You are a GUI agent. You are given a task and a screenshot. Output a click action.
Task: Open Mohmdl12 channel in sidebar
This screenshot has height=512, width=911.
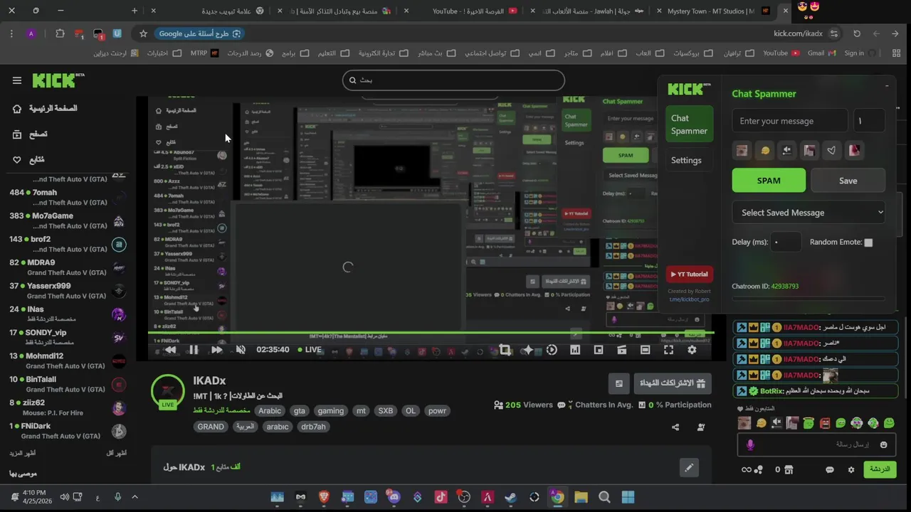pos(68,361)
